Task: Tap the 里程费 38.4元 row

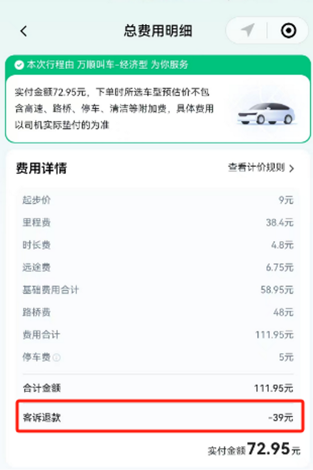Action: tap(158, 223)
